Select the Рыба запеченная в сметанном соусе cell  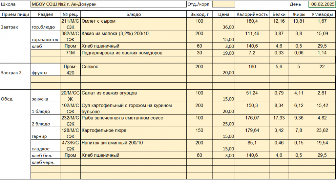pos(133,121)
